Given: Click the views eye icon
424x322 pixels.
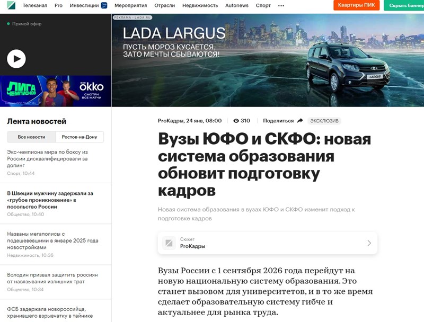Looking at the screenshot, I should 236,121.
